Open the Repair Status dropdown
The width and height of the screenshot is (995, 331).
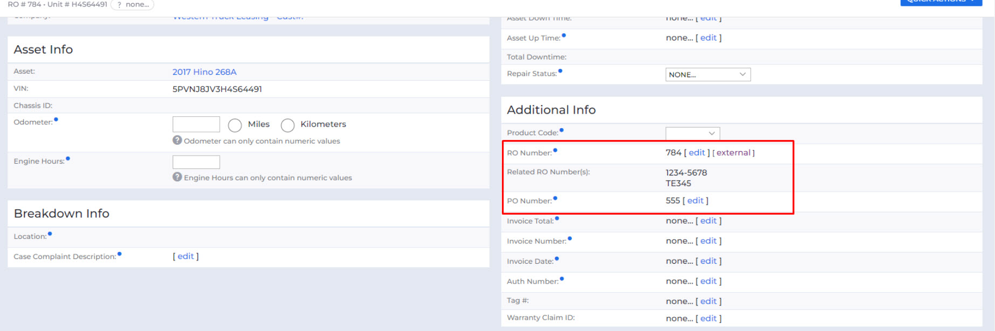[708, 74]
